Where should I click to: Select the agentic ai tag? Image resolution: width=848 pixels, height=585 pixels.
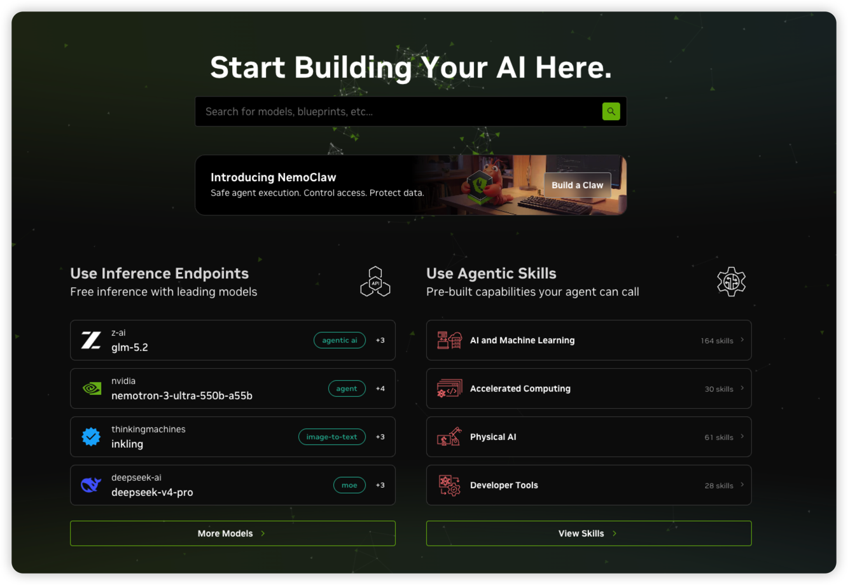click(x=340, y=340)
